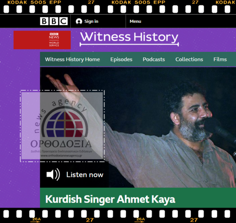
Task: Switch to the Episodes tab
Action: [x=121, y=59]
